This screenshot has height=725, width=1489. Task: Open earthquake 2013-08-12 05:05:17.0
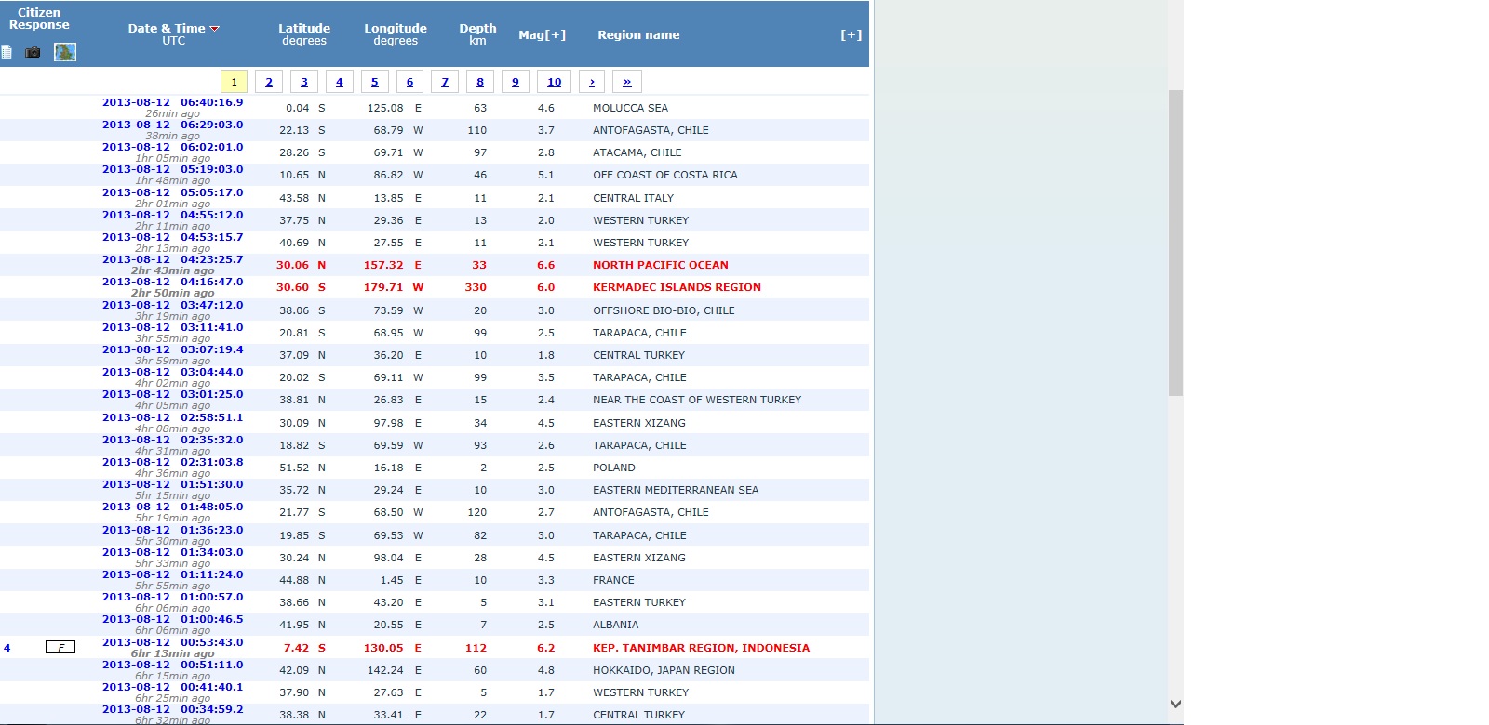(172, 192)
